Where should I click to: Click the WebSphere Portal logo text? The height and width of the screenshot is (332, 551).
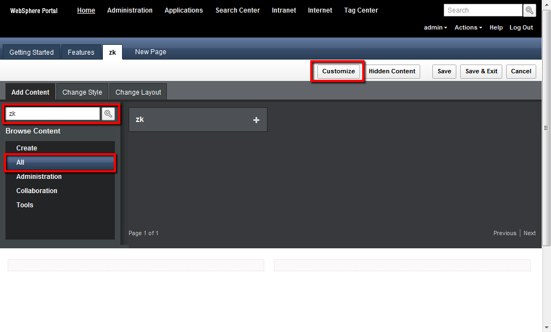pos(34,11)
